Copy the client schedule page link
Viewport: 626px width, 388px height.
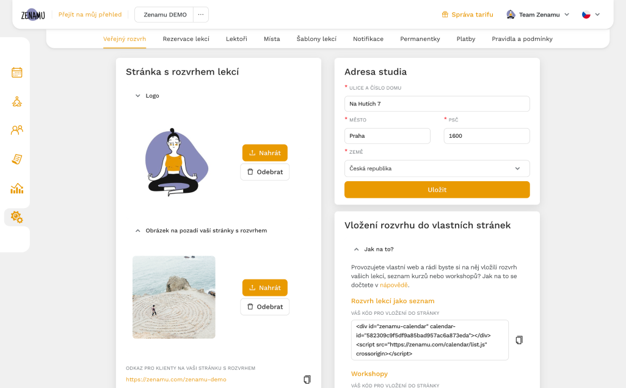[307, 379]
